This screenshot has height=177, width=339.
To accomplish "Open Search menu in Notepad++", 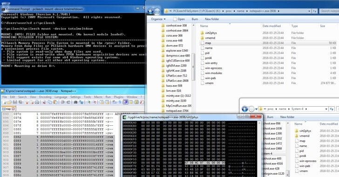I will click(x=22, y=97).
